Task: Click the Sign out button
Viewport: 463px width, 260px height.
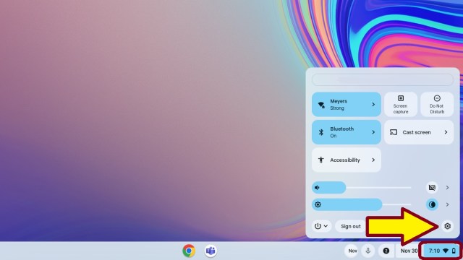Action: 350,226
